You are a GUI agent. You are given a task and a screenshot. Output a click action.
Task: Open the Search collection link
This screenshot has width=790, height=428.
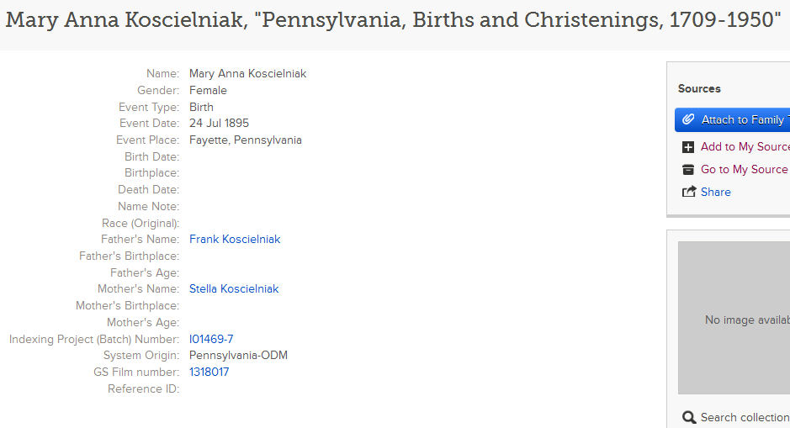click(745, 418)
